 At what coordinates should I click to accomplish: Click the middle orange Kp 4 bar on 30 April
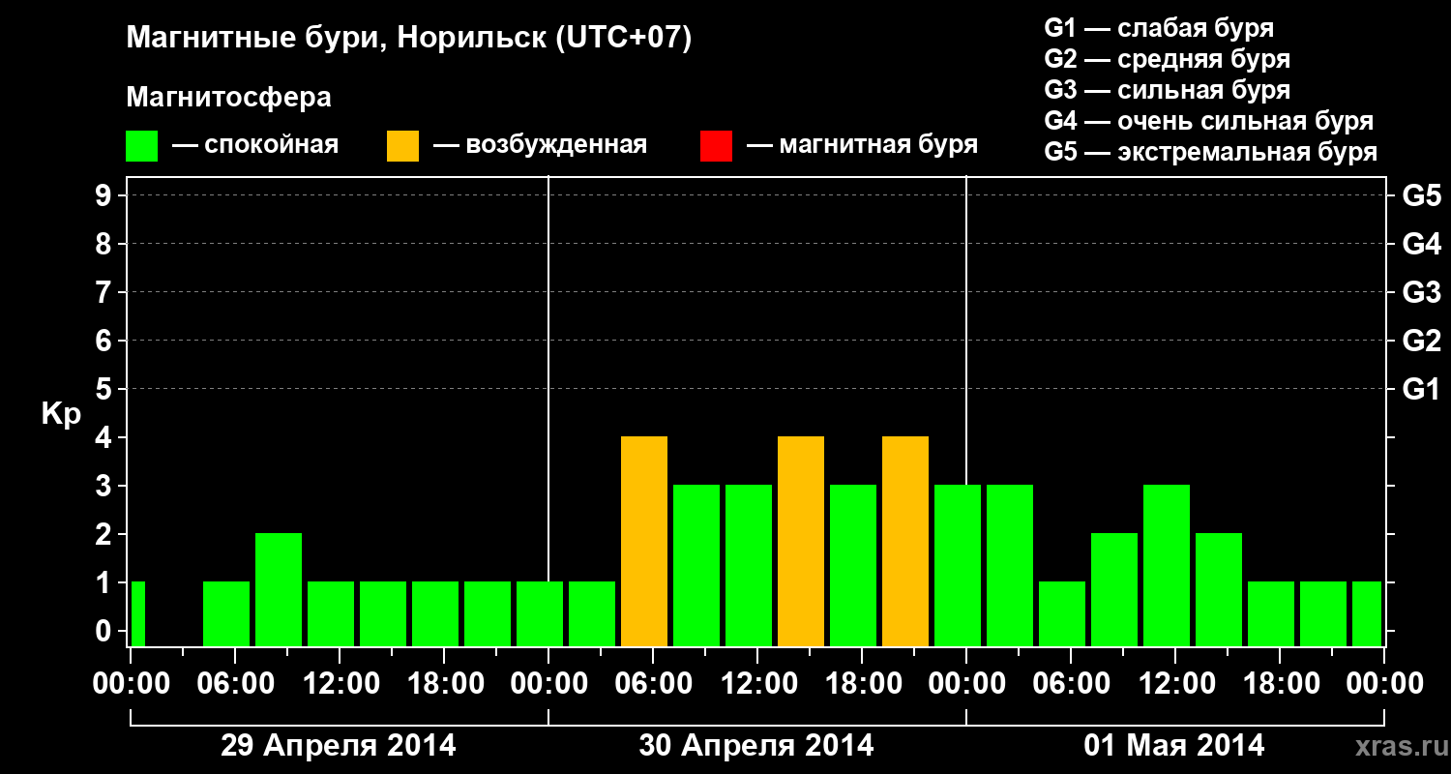coord(801,541)
